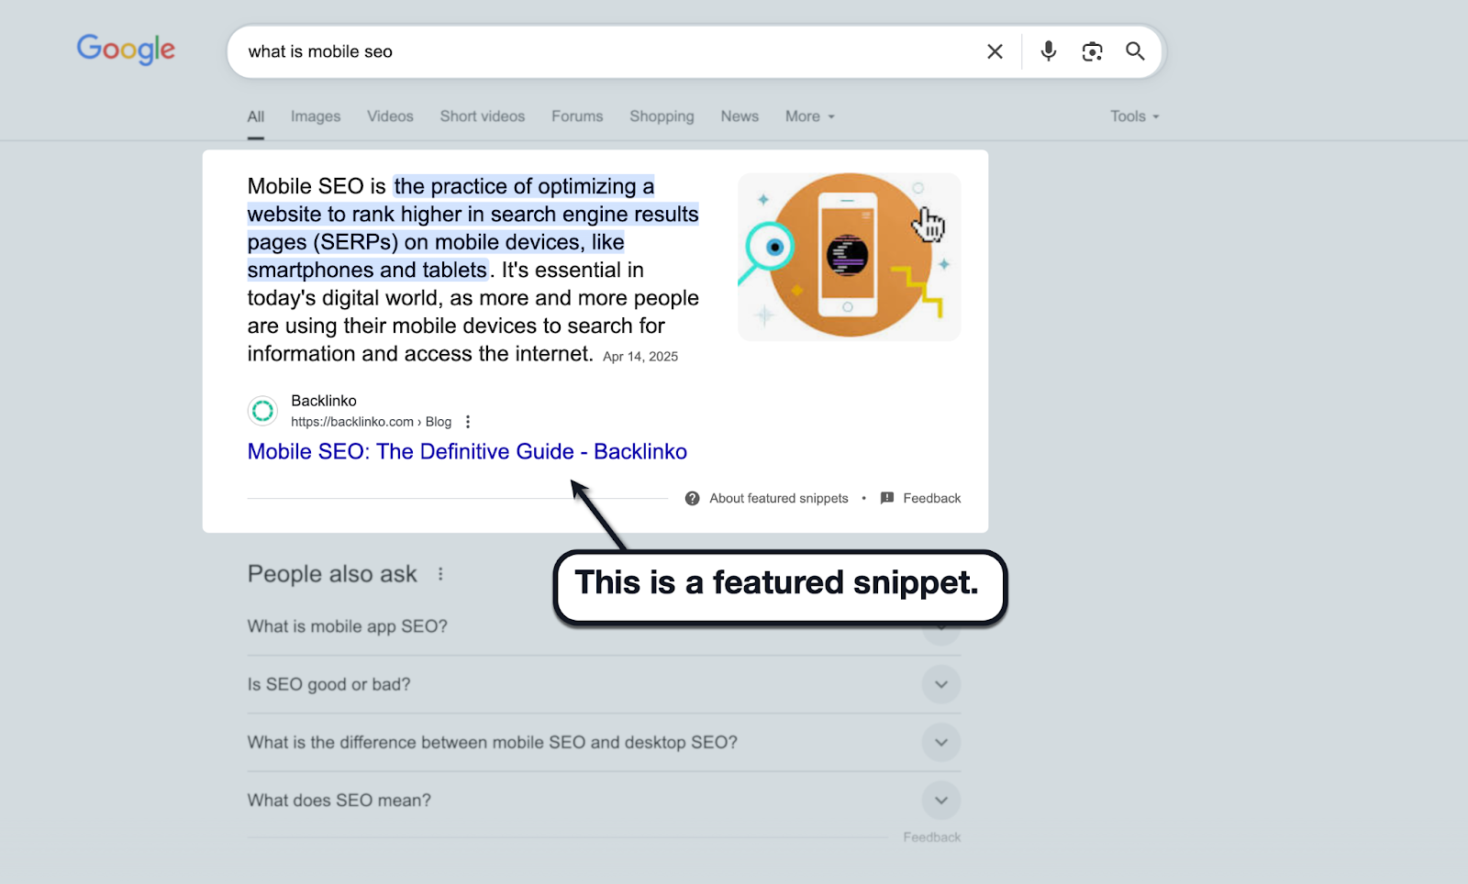The width and height of the screenshot is (1468, 884).
Task: Click 'What does SEO mean?' question text
Action: click(x=339, y=801)
